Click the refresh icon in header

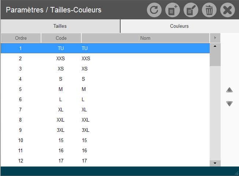(154, 10)
